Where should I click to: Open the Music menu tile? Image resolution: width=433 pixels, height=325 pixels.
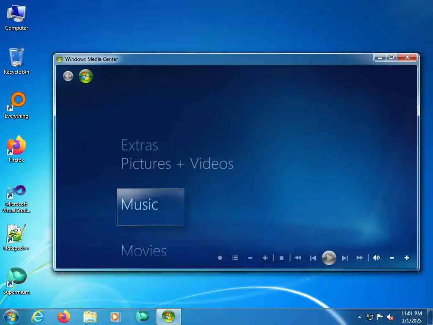(151, 207)
